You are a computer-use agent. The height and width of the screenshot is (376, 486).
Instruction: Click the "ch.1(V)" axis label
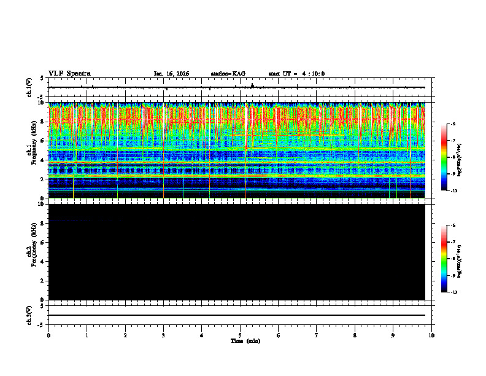click(29, 87)
